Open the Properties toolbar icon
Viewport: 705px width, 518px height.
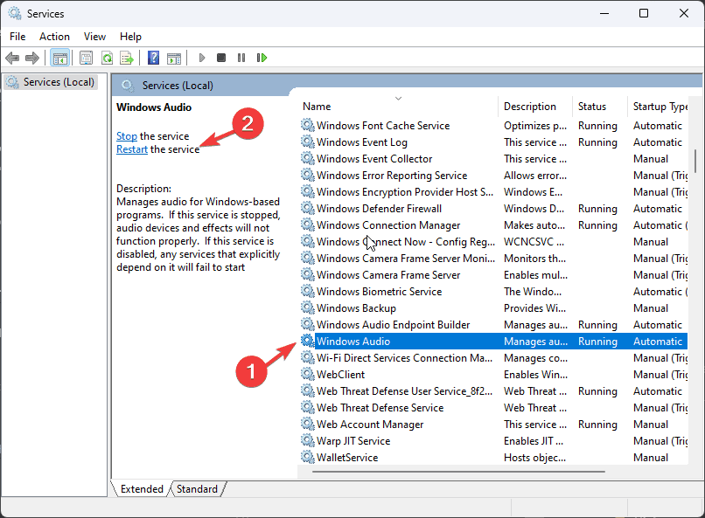[x=86, y=58]
